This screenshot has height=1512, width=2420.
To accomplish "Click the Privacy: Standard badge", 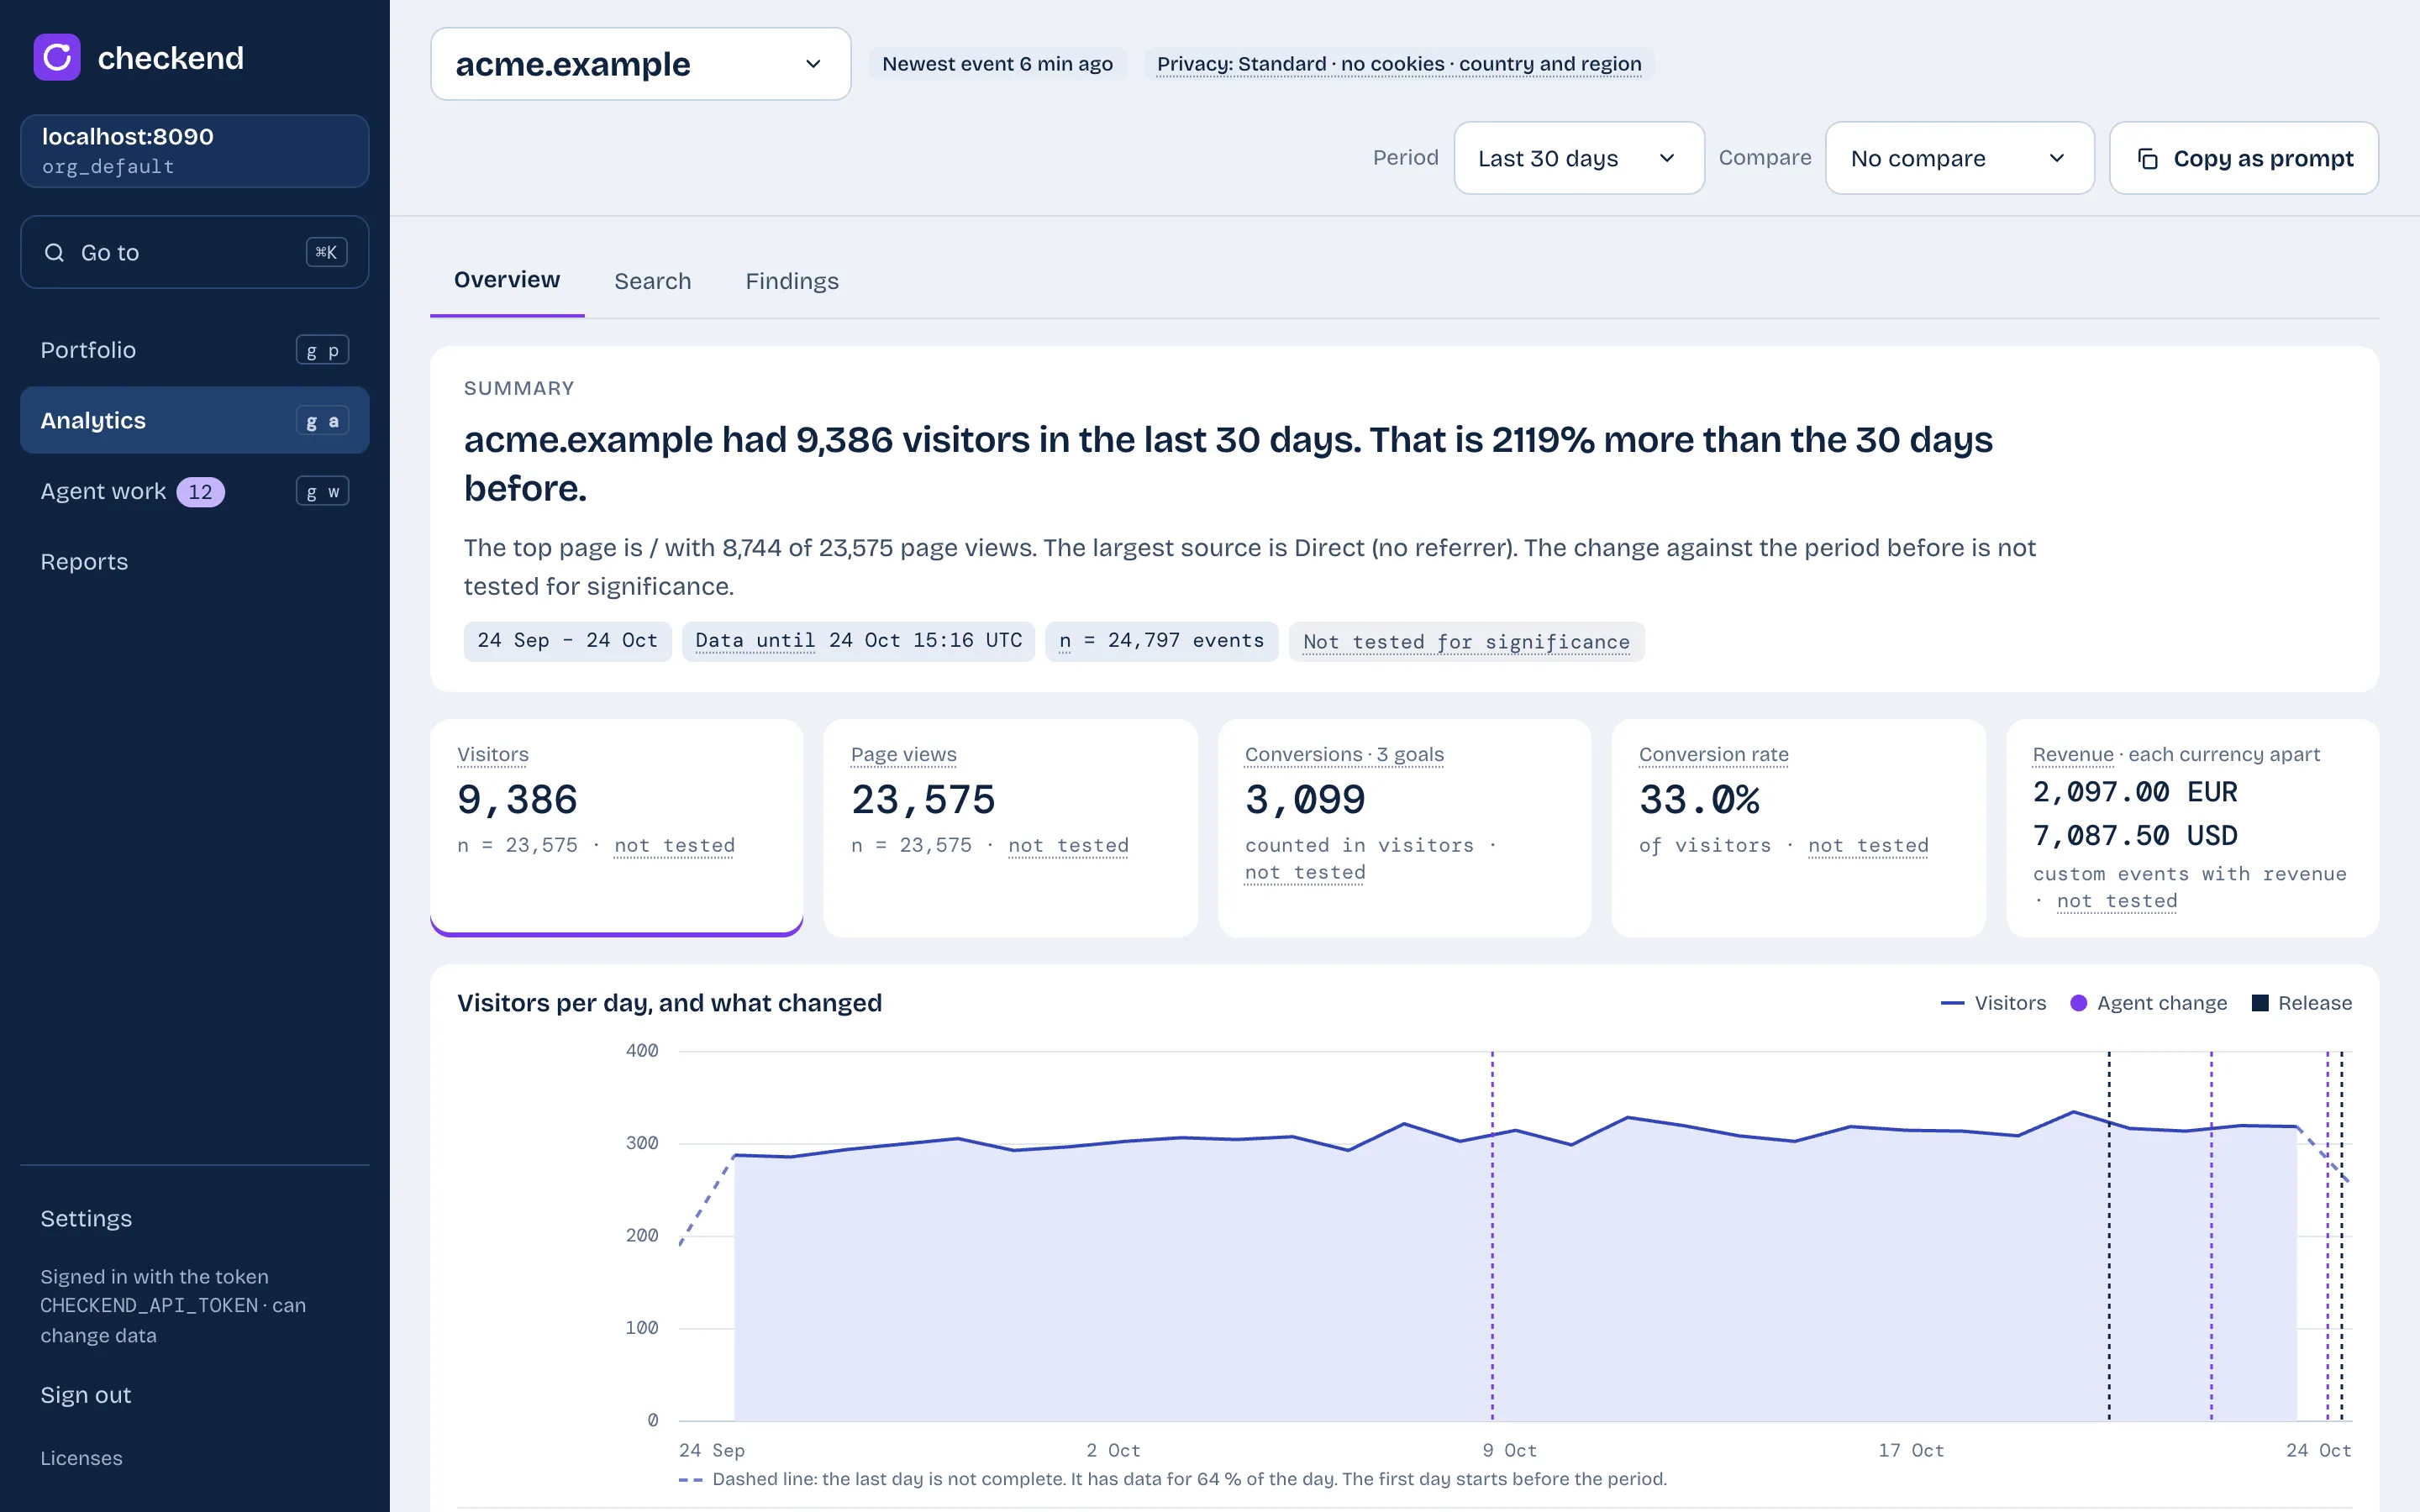I will (1399, 64).
